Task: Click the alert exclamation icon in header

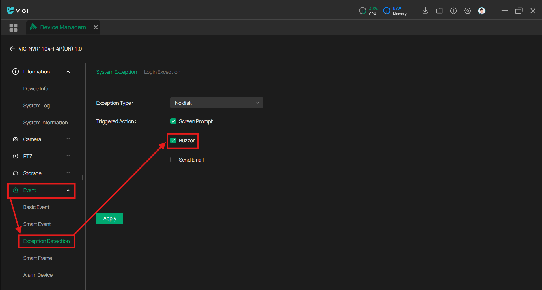Action: tap(454, 11)
